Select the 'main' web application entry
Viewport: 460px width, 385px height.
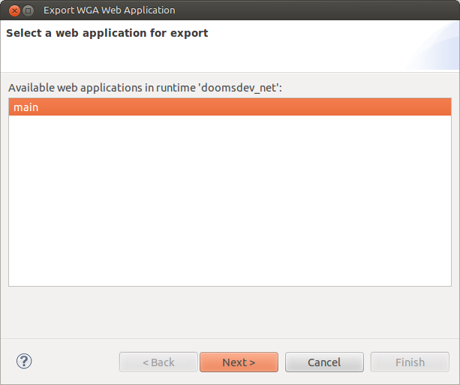coord(230,107)
